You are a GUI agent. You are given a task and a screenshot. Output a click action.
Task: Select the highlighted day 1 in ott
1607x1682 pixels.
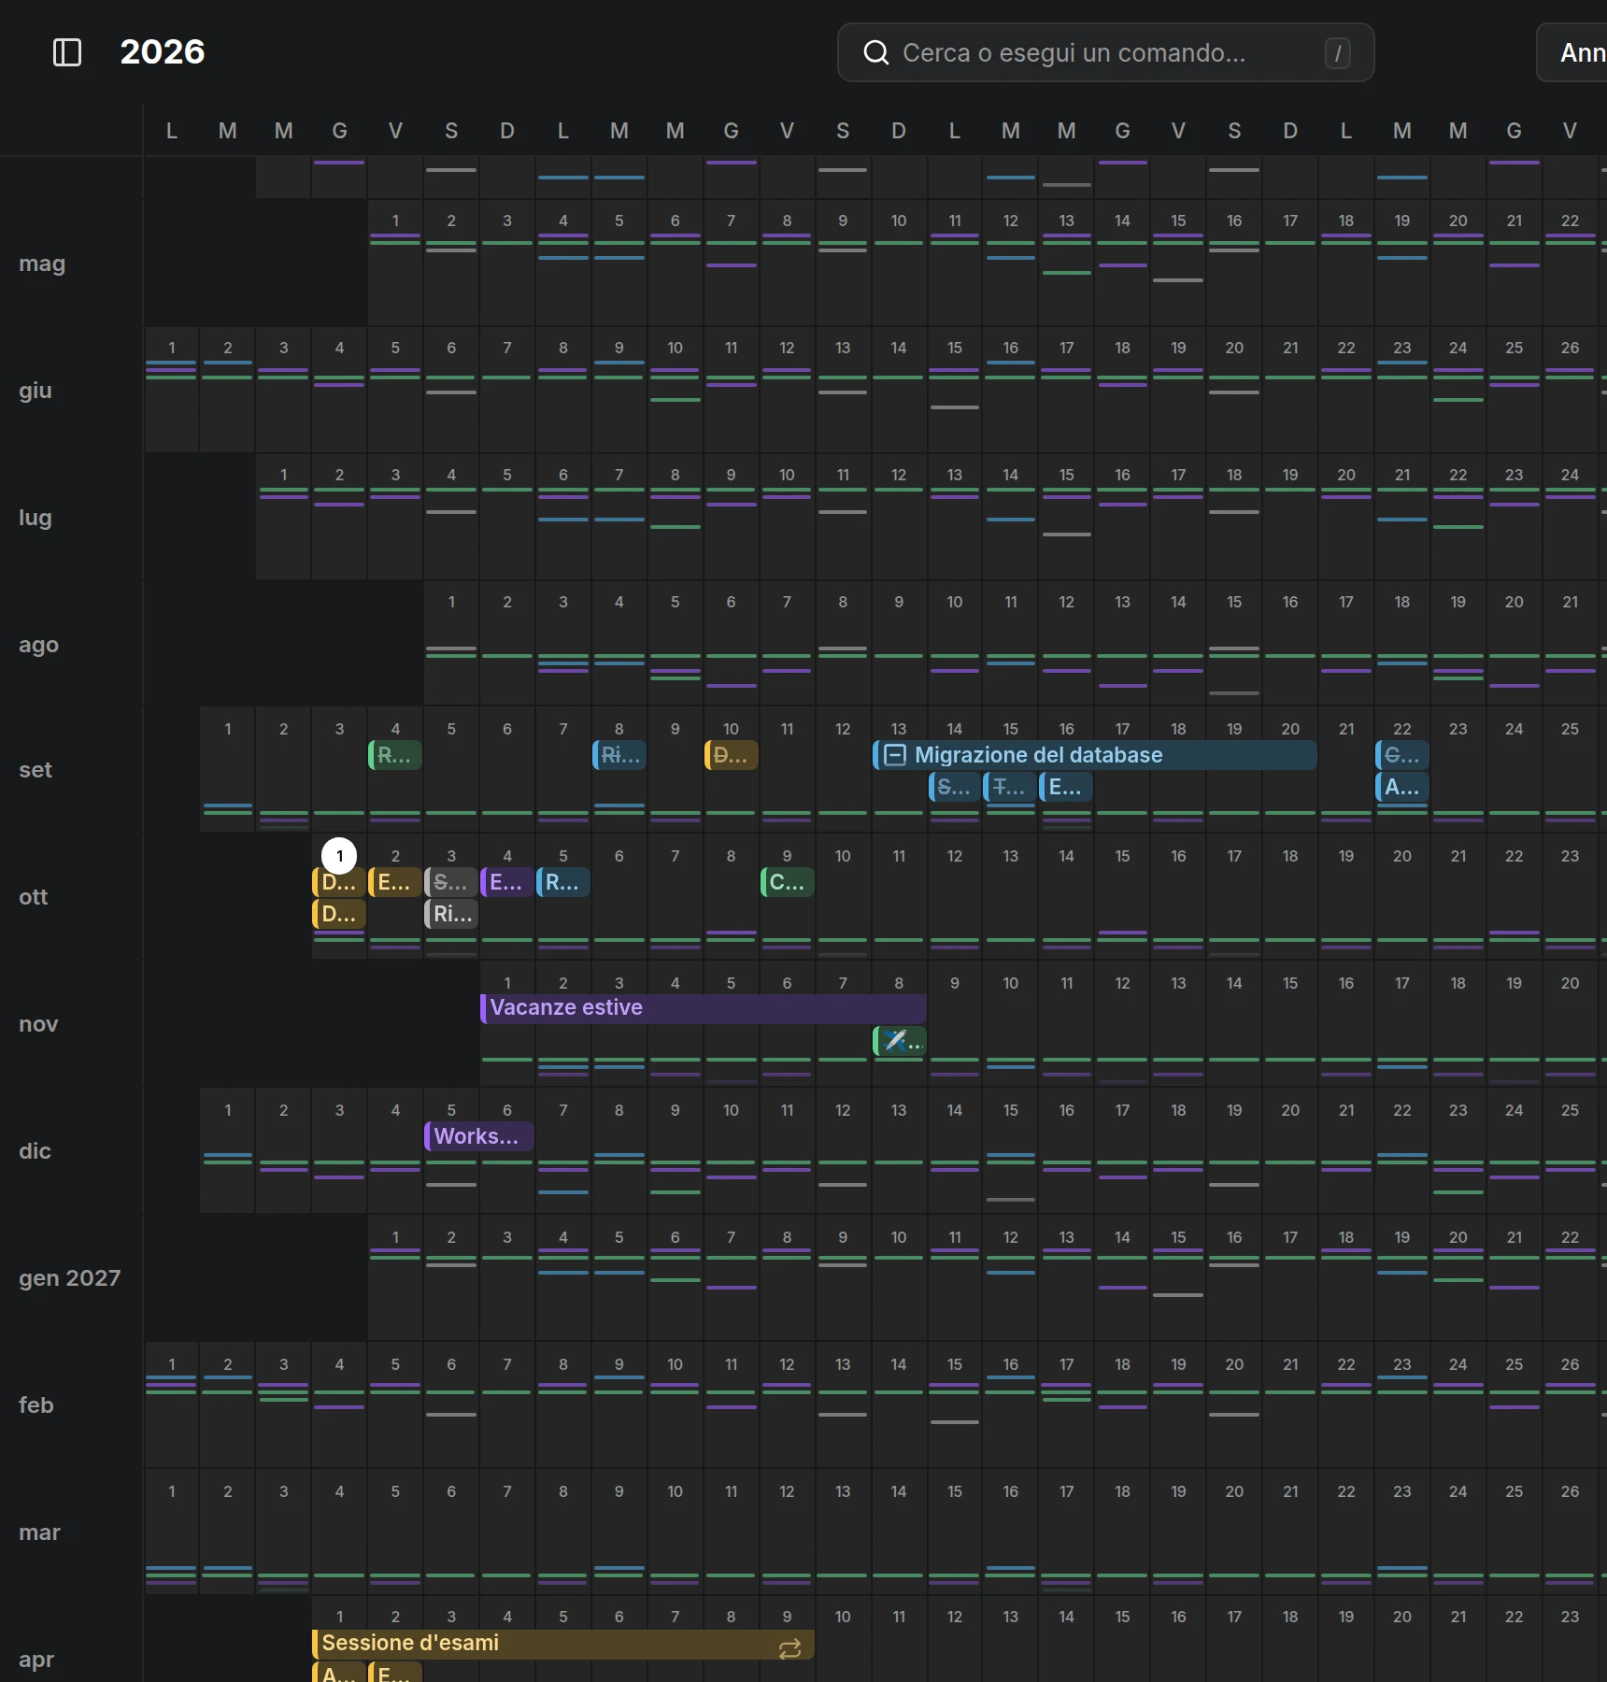pyautogui.click(x=339, y=856)
